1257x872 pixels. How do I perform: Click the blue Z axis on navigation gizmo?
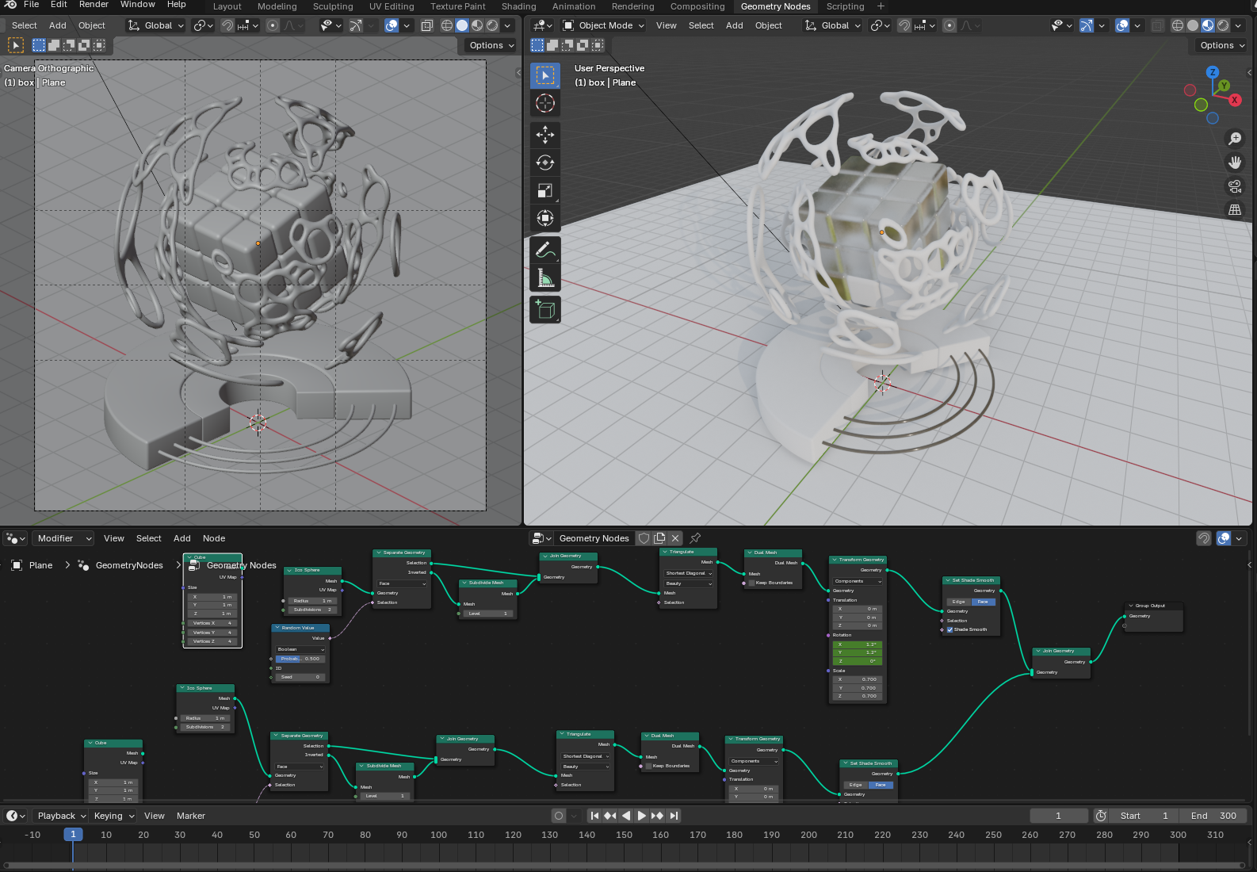(1212, 72)
